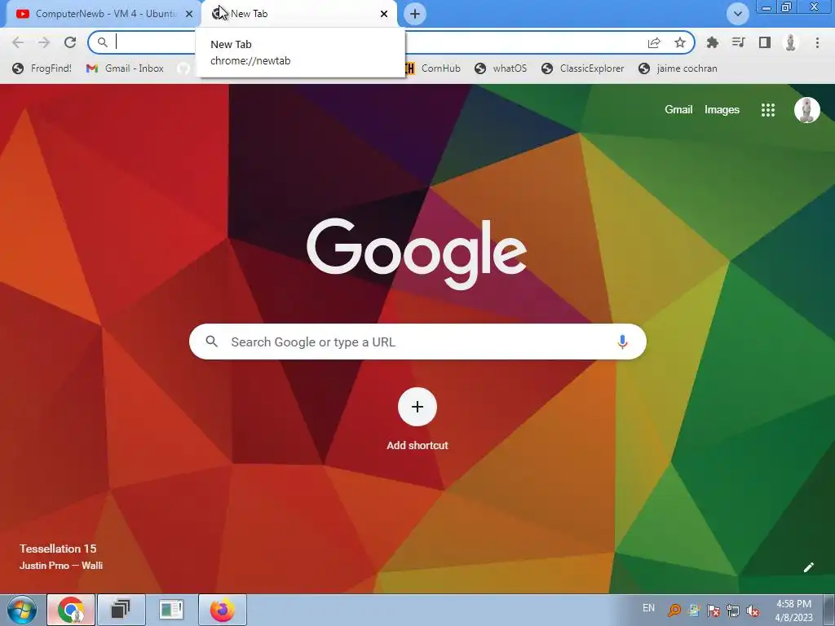Open the Google account avatar on page

[806, 110]
